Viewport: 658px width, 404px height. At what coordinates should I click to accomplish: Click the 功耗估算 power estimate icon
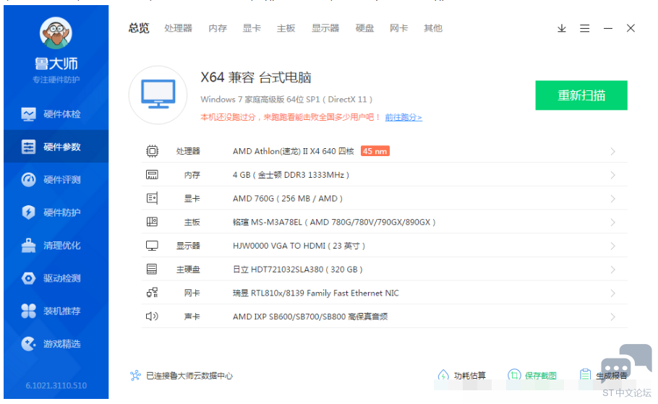pyautogui.click(x=443, y=375)
